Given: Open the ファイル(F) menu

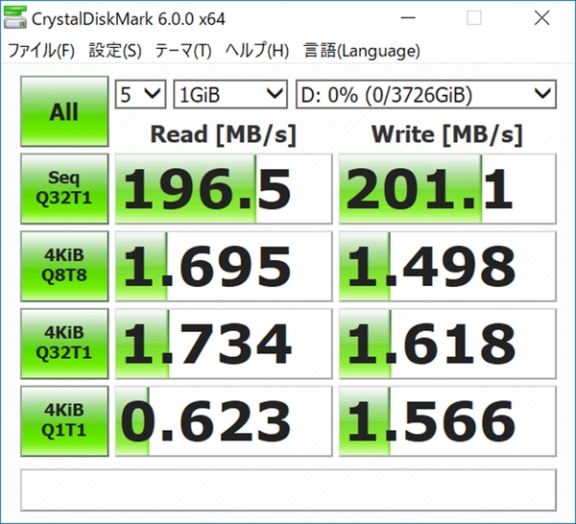Looking at the screenshot, I should pyautogui.click(x=41, y=51).
